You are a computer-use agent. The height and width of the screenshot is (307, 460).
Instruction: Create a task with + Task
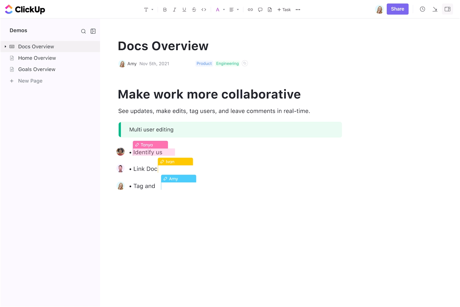pyautogui.click(x=284, y=10)
